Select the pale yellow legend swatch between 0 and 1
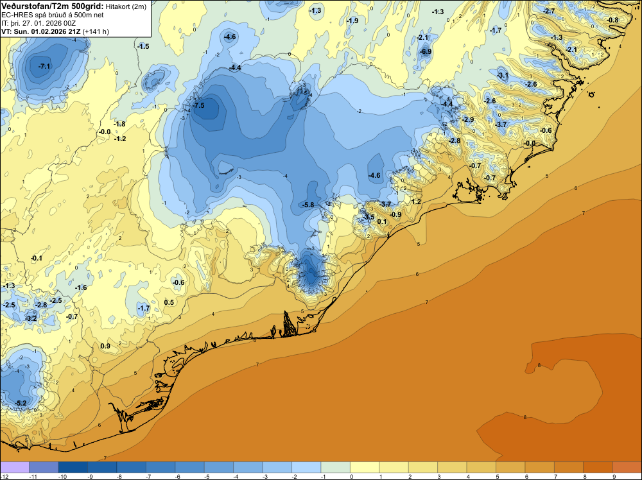 pos(365,467)
